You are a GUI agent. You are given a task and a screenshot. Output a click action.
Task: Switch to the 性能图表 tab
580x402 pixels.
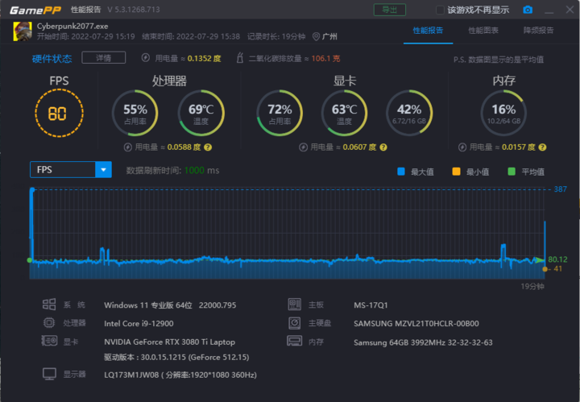click(483, 31)
